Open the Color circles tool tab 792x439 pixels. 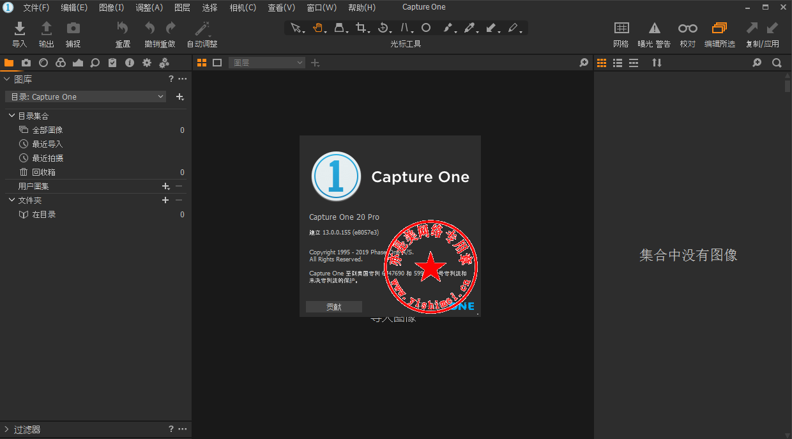coord(61,63)
